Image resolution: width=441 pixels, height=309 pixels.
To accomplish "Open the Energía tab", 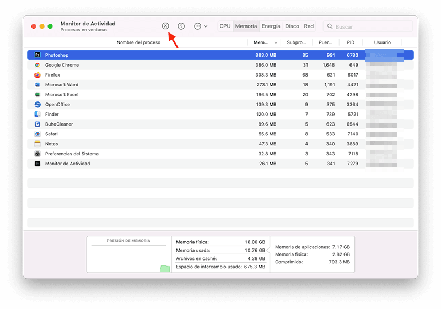I will point(271,26).
